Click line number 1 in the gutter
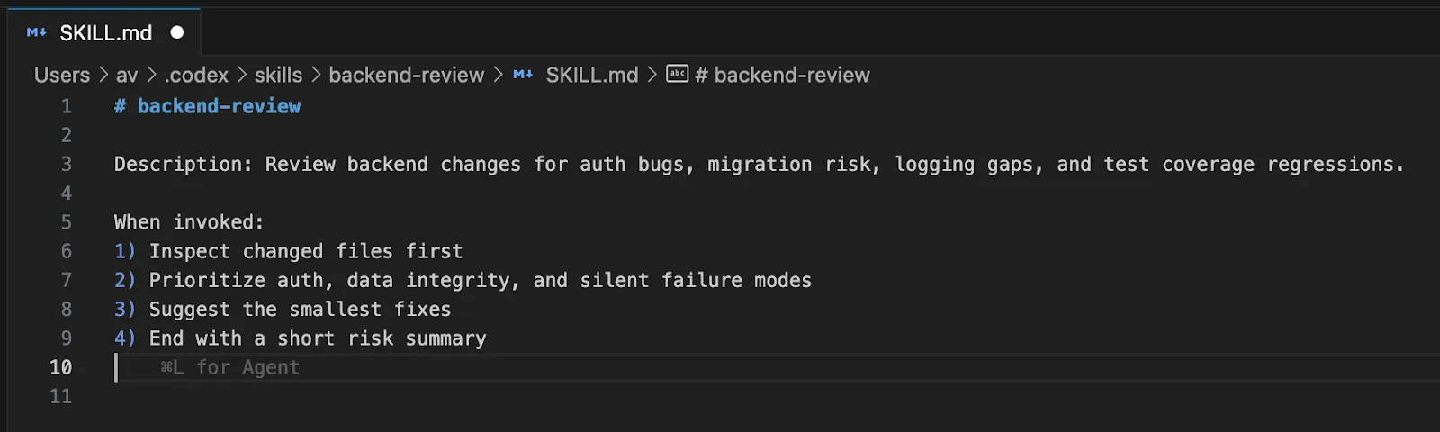 click(66, 106)
